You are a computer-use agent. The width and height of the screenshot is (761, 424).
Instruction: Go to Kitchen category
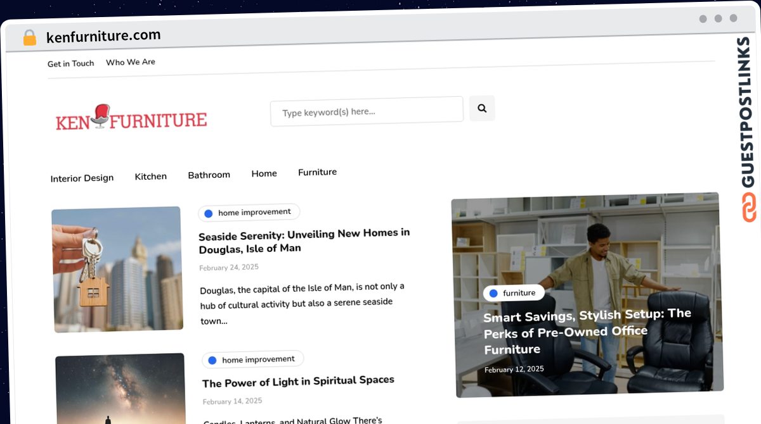(x=151, y=177)
